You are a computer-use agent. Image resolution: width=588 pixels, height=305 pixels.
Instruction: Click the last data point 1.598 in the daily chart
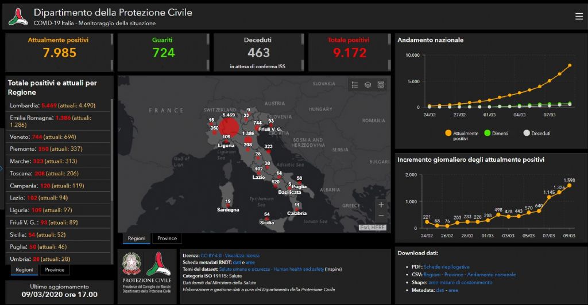click(569, 185)
